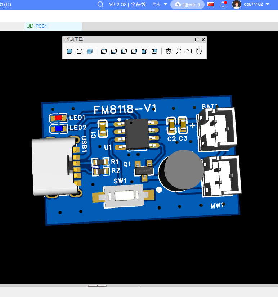Select the USB-C connector model USB1
This screenshot has width=278, height=297.
point(54,167)
